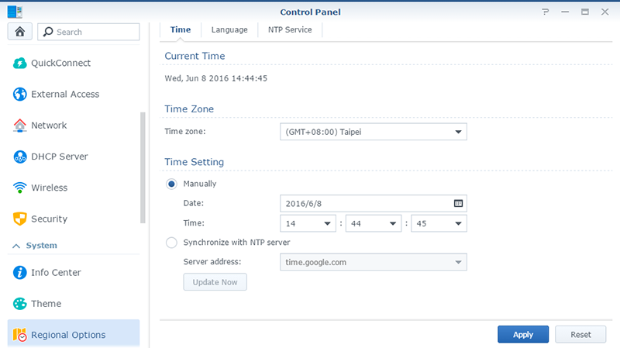Open the Theme palette icon
620x348 pixels.
[x=20, y=304]
